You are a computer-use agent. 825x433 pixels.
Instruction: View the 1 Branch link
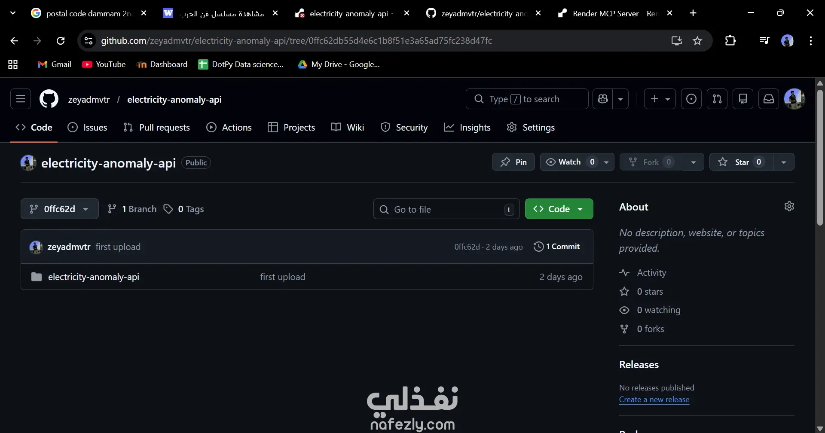[x=132, y=209]
